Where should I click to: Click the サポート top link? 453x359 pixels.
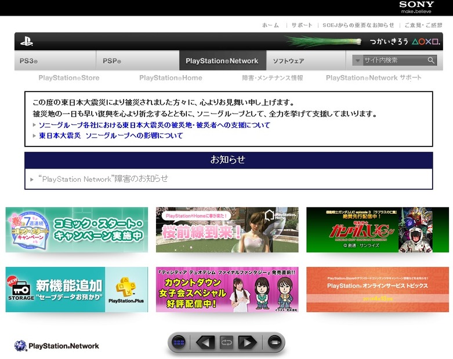pos(302,25)
